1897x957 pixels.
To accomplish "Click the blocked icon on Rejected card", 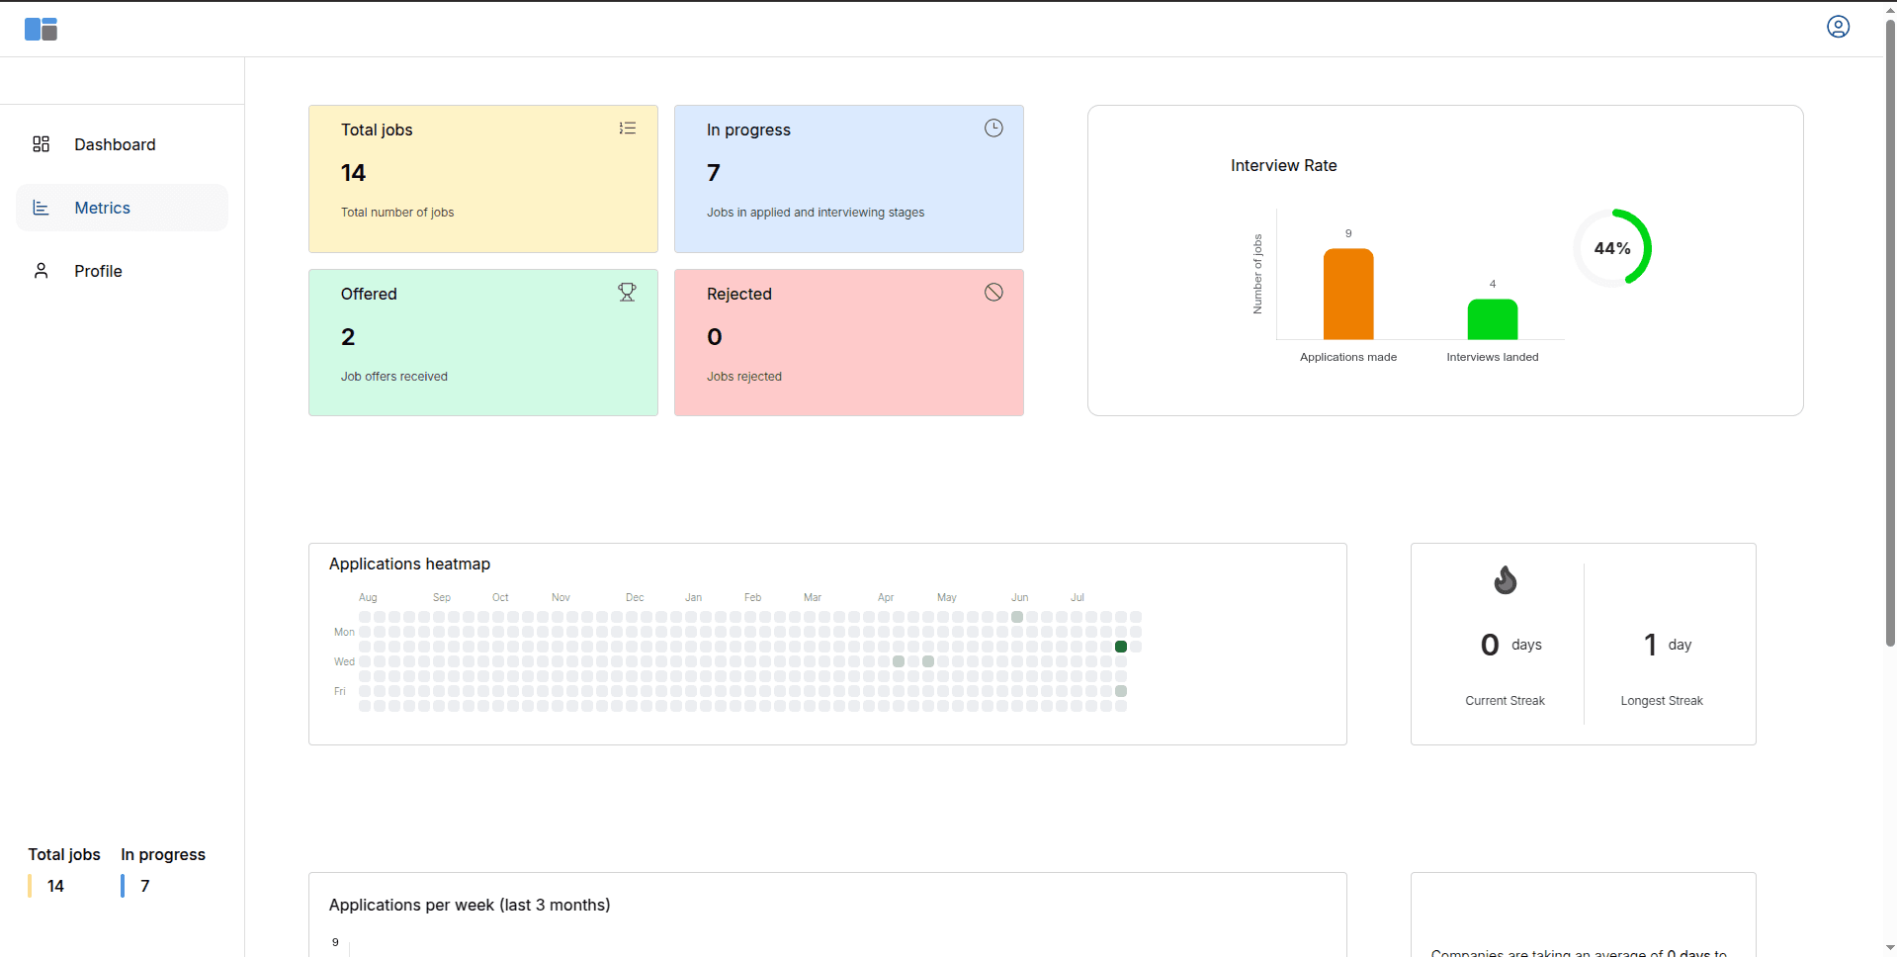I will (x=992, y=292).
